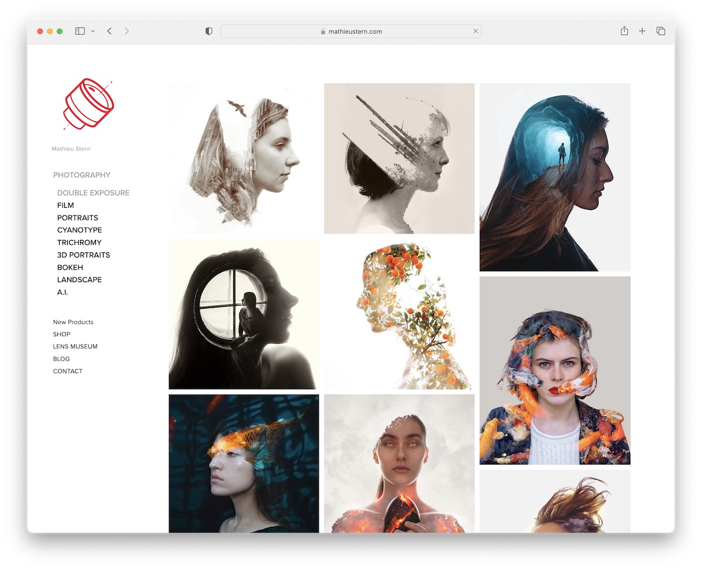
Task: Open the round window silhouette portrait
Action: [x=244, y=314]
